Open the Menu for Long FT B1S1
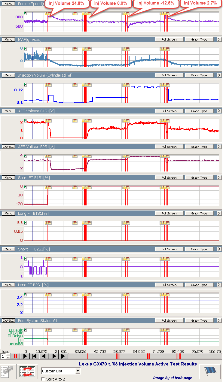The height and width of the screenshot is (382, 223). click(x=8, y=213)
